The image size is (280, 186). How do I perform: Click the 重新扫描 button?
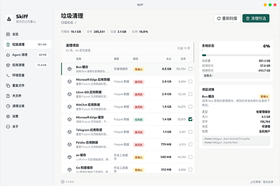[227, 18]
